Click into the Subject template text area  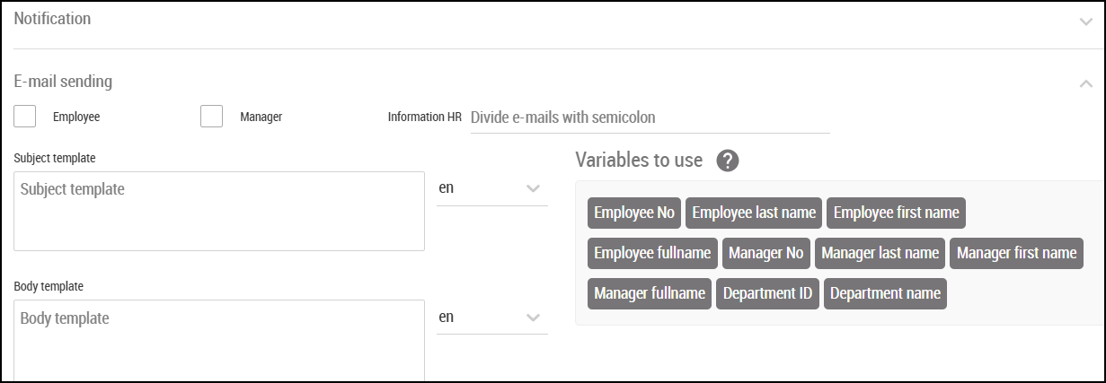[219, 211]
